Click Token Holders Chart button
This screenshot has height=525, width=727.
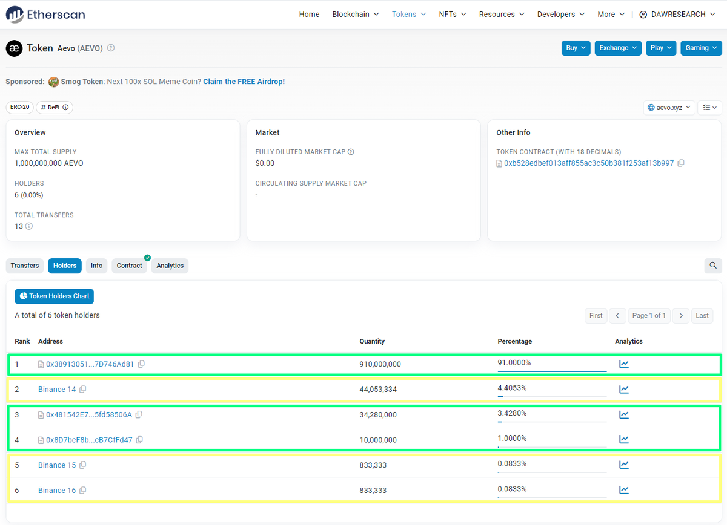pyautogui.click(x=55, y=296)
